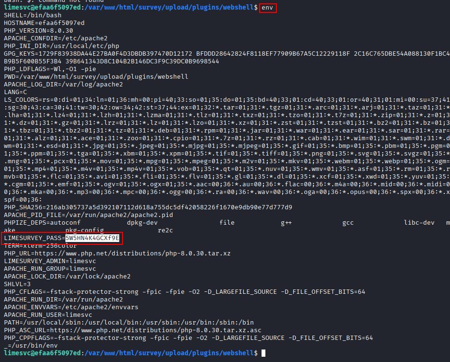Select the PHP_ASC_URL tar.xz.asc line
The height and width of the screenshot is (362, 450).
coord(133,330)
